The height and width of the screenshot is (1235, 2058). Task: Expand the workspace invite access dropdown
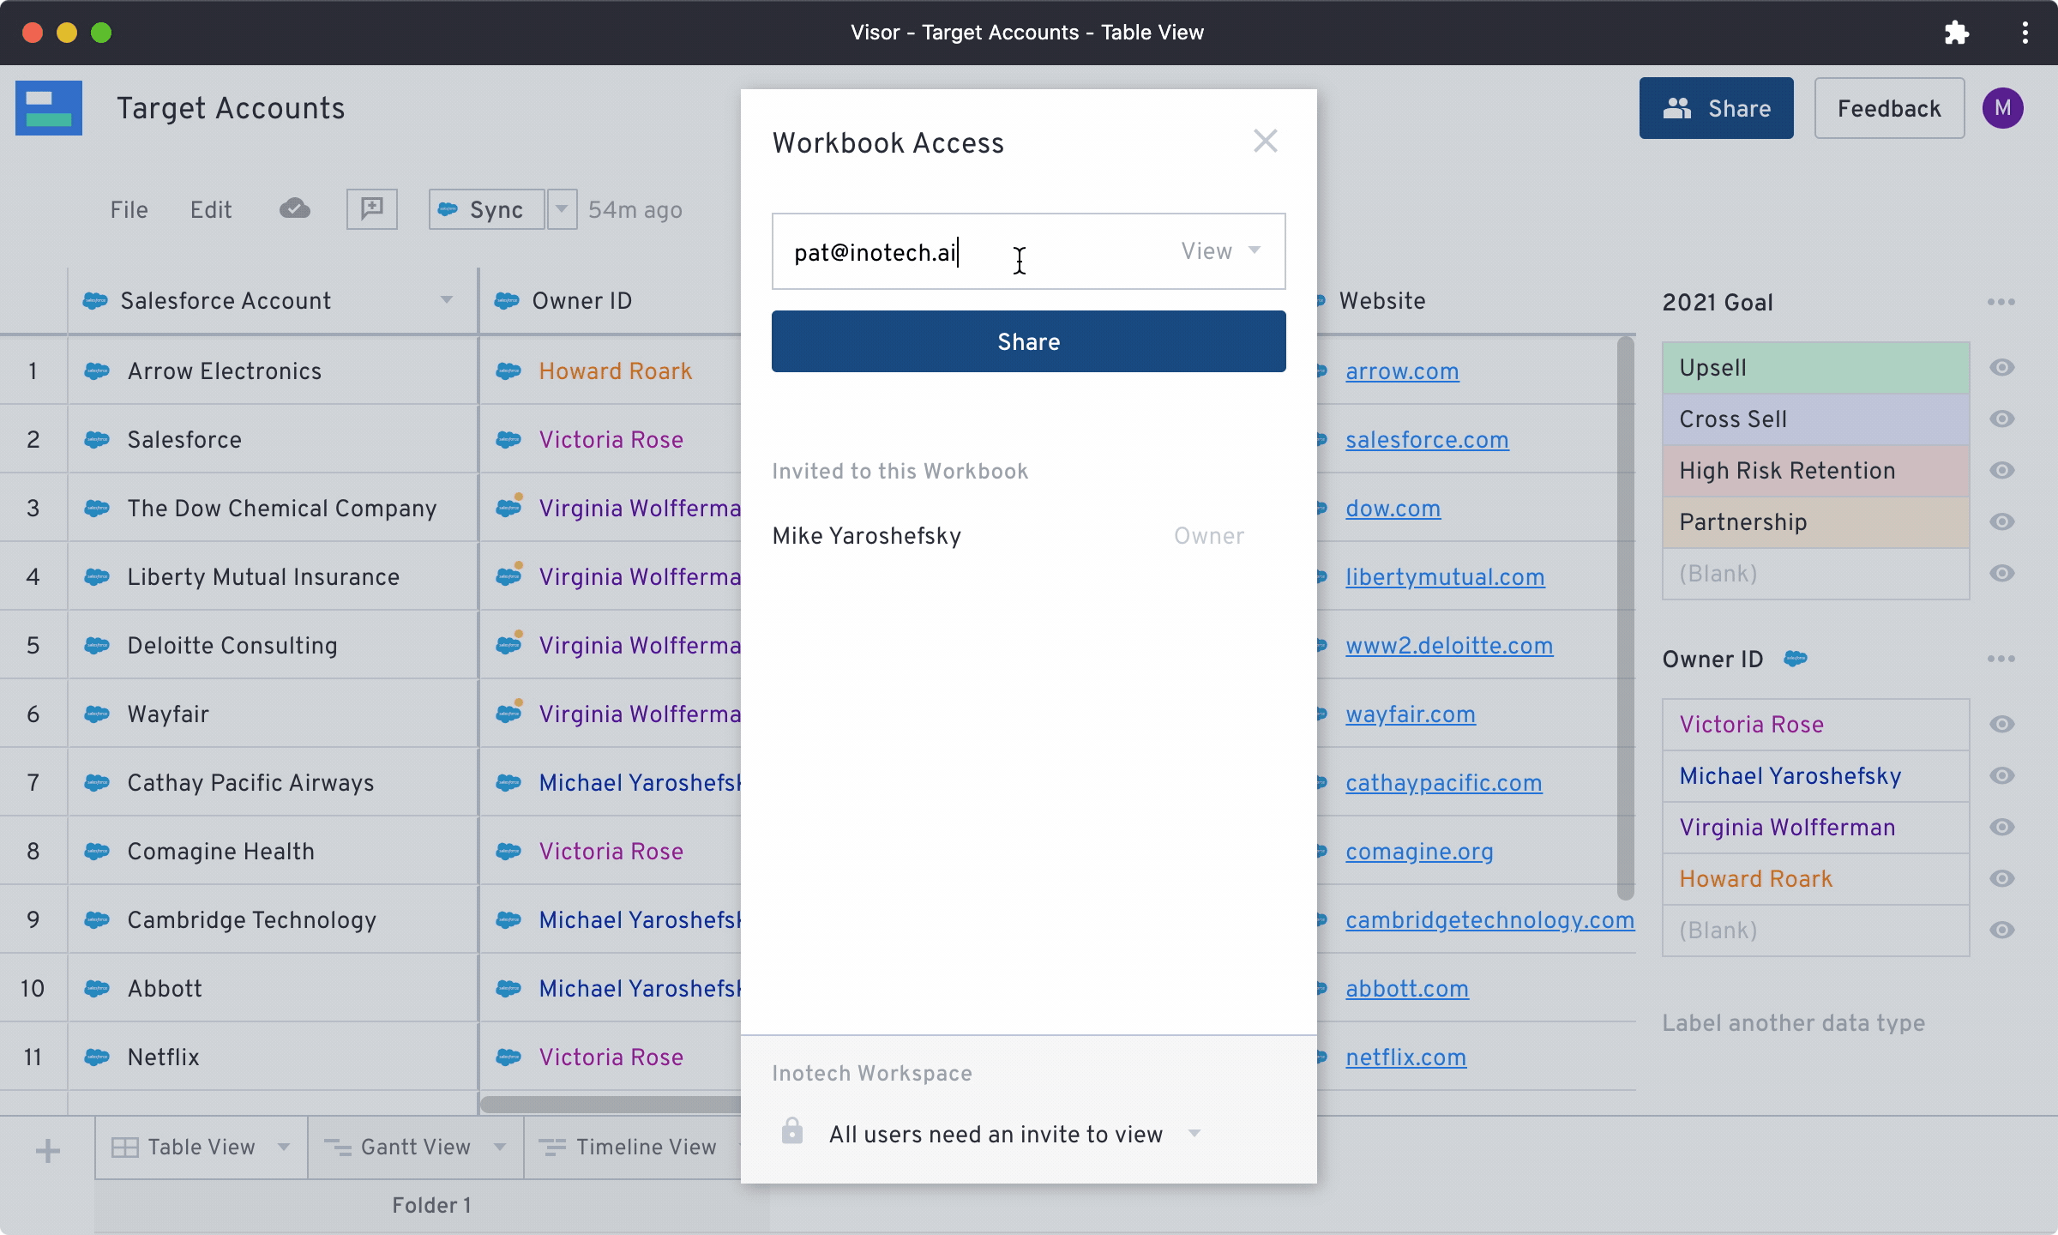click(x=1194, y=1134)
